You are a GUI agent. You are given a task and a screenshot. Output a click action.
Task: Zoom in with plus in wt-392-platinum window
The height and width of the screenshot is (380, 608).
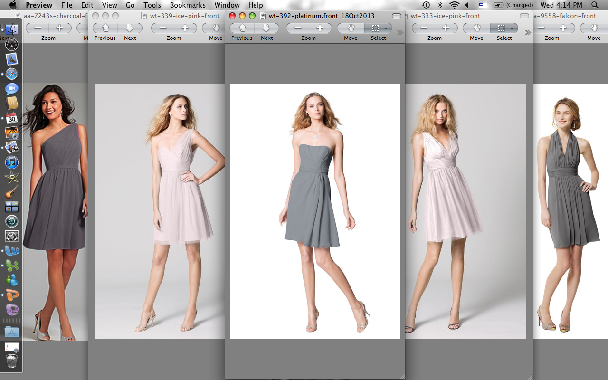(x=320, y=28)
